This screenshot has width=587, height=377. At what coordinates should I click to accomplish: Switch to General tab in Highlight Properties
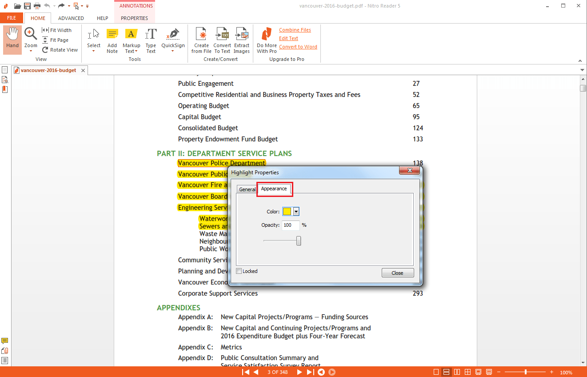coord(247,189)
